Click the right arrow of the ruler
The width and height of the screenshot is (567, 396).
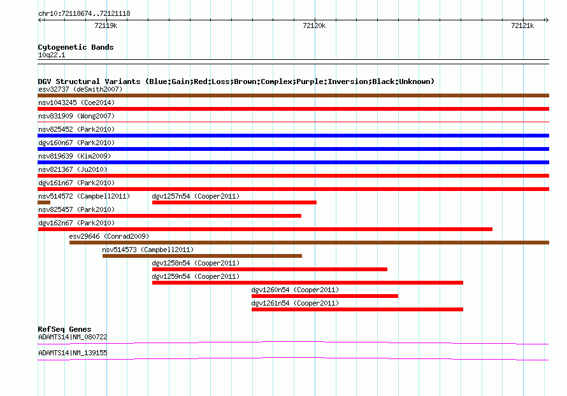click(x=547, y=20)
